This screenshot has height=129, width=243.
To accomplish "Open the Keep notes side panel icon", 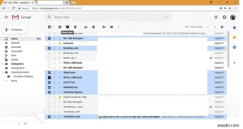I will [235, 37].
